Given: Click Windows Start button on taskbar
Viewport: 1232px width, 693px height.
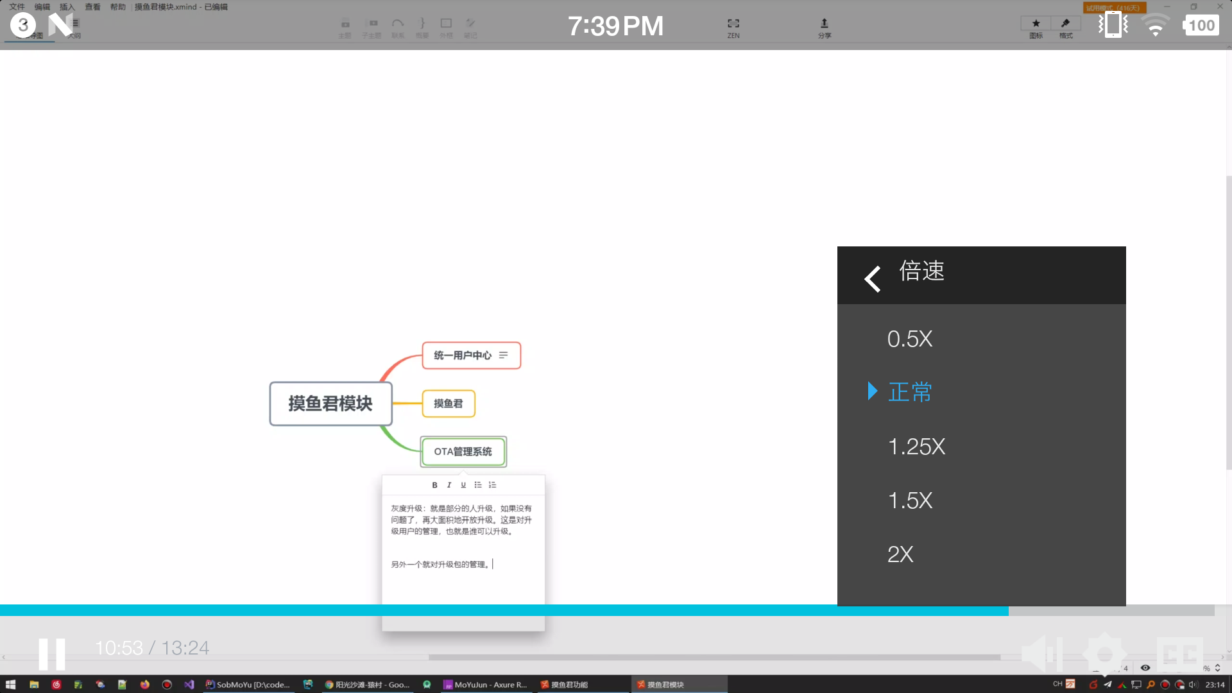Looking at the screenshot, I should pos(10,685).
